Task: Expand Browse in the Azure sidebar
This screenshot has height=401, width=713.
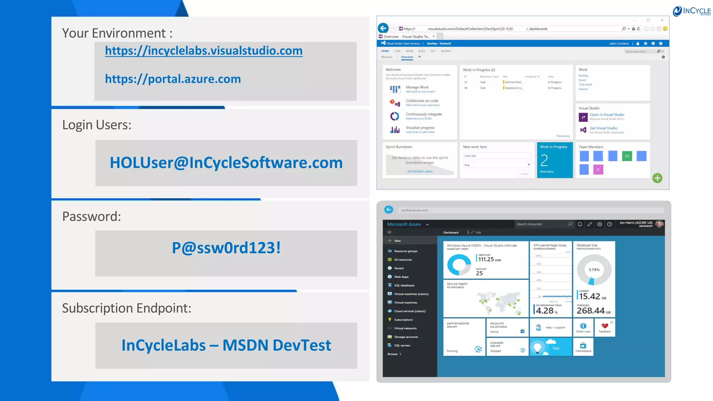Action: [x=394, y=354]
